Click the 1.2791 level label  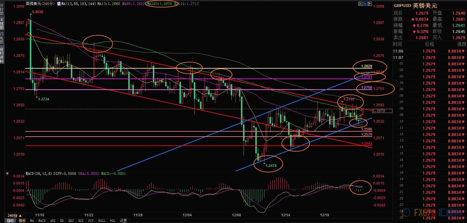pyautogui.click(x=367, y=77)
